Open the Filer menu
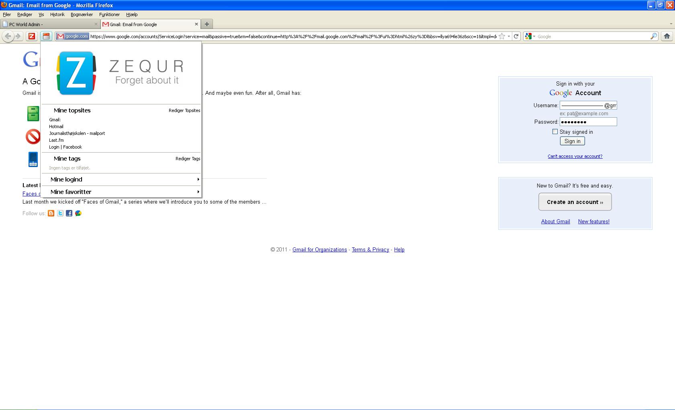 click(x=7, y=14)
